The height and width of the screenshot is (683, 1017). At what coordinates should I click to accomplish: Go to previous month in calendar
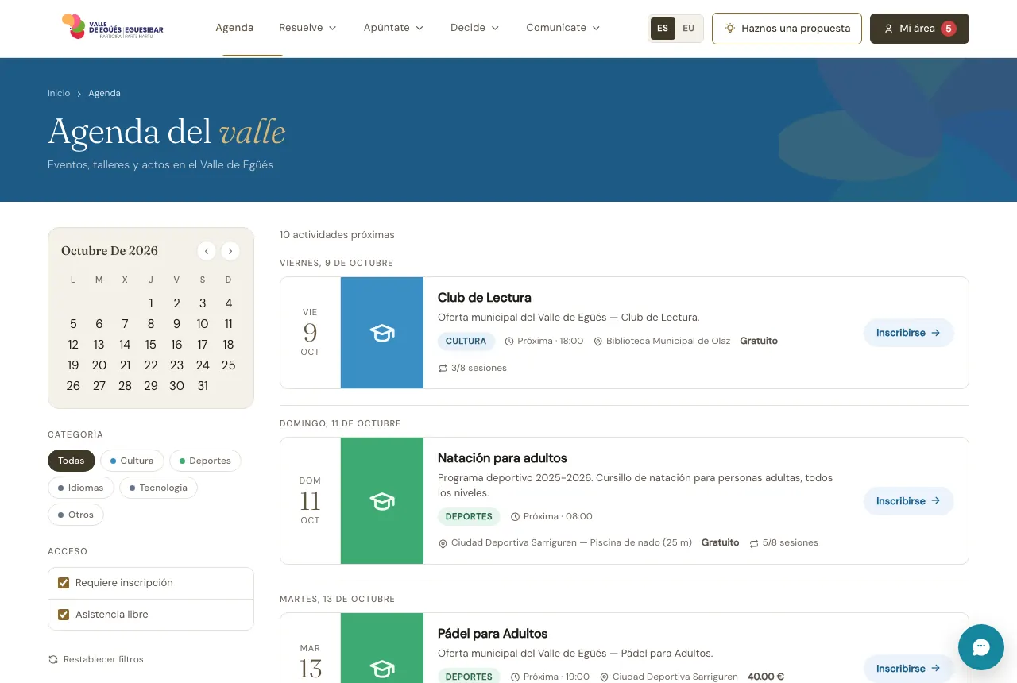tap(207, 251)
